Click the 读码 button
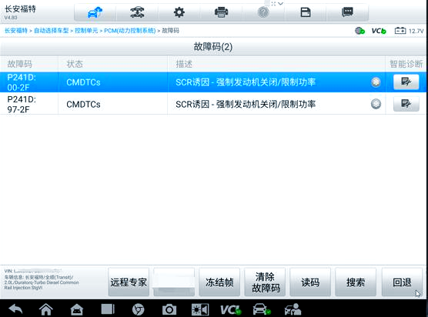 [x=310, y=282]
